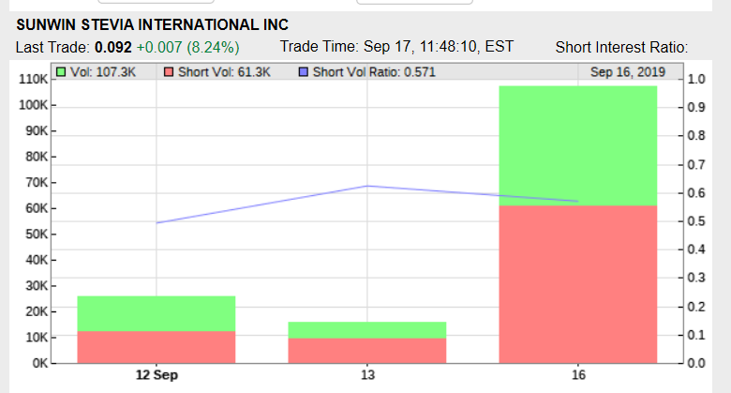Viewport: 731px width, 393px height.
Task: Click the 12 Sep x-axis label
Action: click(x=157, y=375)
